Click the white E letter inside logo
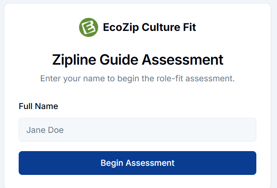 coord(89,27)
